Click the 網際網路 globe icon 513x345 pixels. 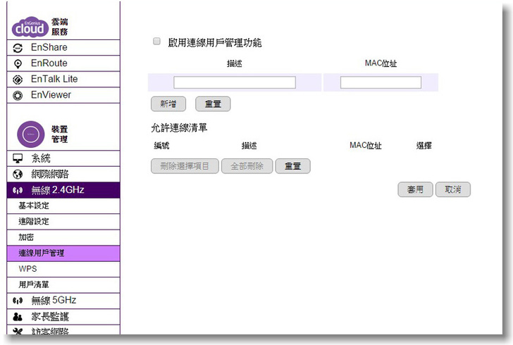coord(18,174)
